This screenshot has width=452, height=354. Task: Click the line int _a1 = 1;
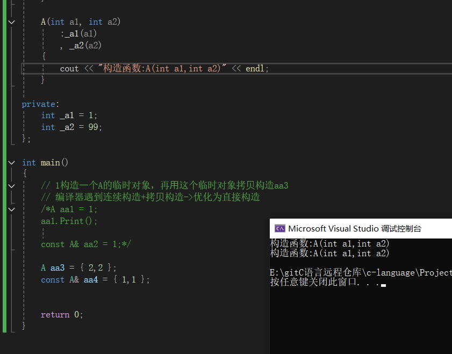[69, 115]
